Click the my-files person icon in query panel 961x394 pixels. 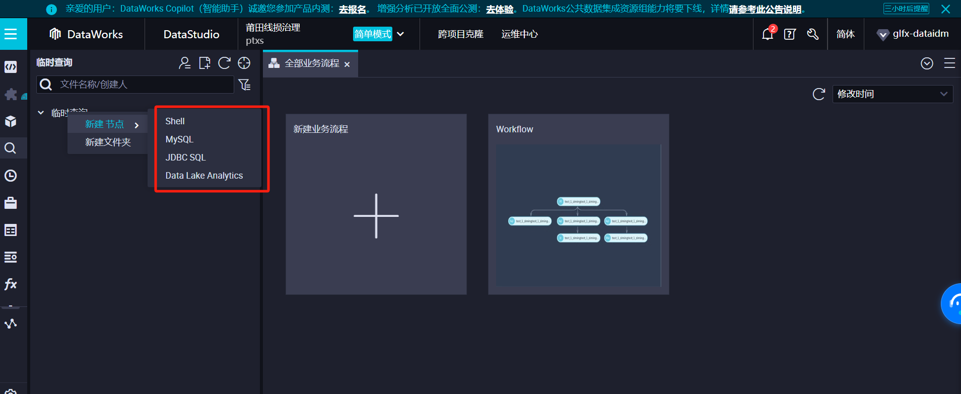185,63
